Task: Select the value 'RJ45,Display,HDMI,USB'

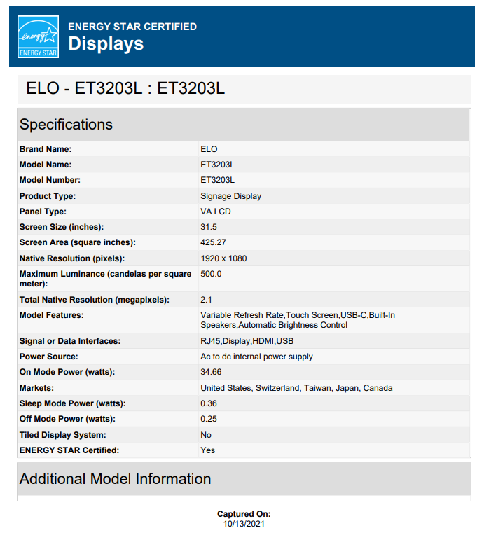Action: pyautogui.click(x=247, y=341)
